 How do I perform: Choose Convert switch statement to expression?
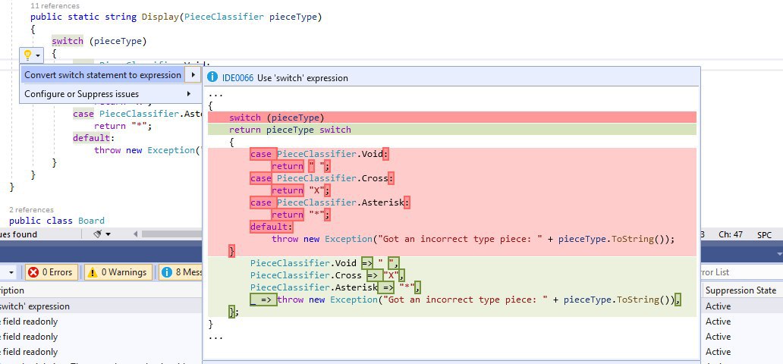[103, 75]
